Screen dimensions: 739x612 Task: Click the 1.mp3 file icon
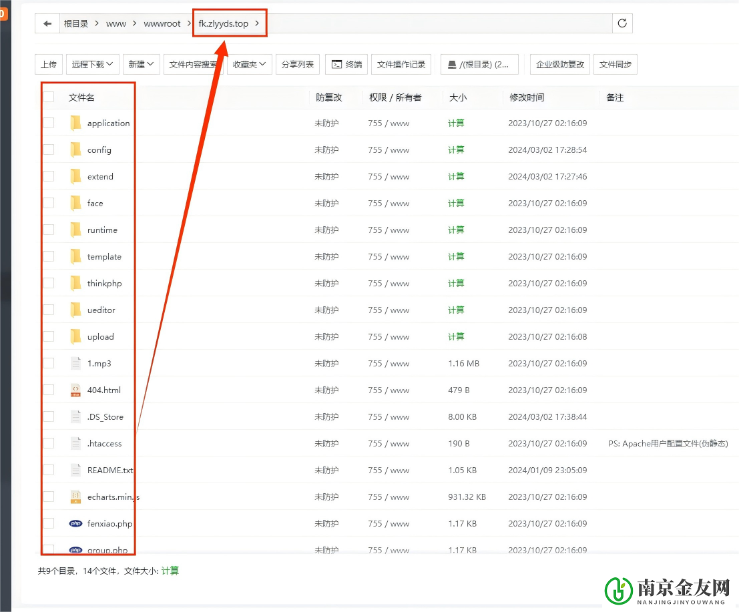pos(75,363)
